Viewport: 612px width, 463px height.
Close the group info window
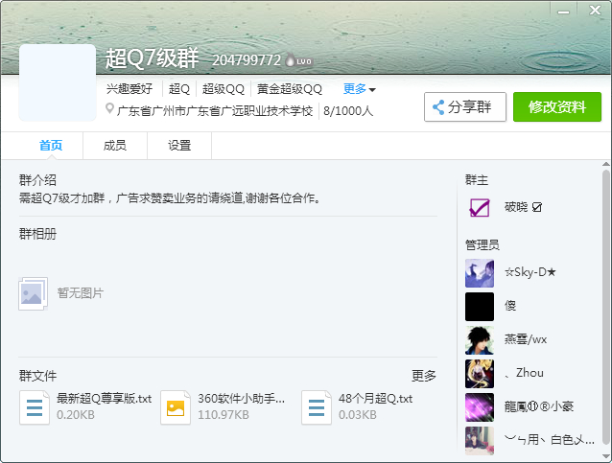click(x=595, y=11)
